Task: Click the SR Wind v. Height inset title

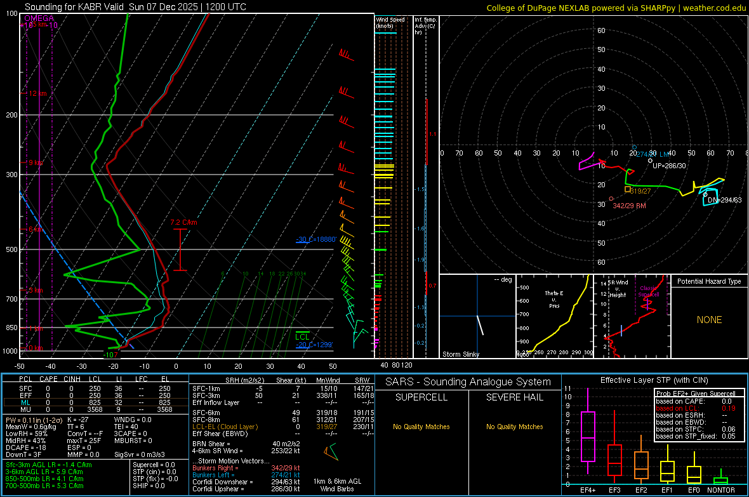Action: 618,289
